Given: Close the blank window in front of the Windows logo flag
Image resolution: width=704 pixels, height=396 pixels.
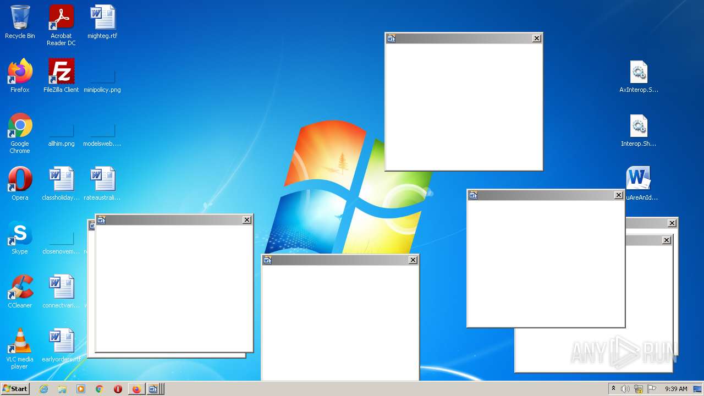Looking at the screenshot, I should [537, 38].
